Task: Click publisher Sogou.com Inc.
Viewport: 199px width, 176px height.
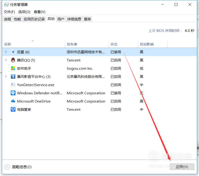Action: pyautogui.click(x=80, y=68)
